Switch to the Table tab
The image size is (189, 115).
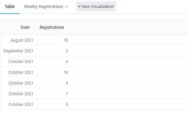[9, 7]
